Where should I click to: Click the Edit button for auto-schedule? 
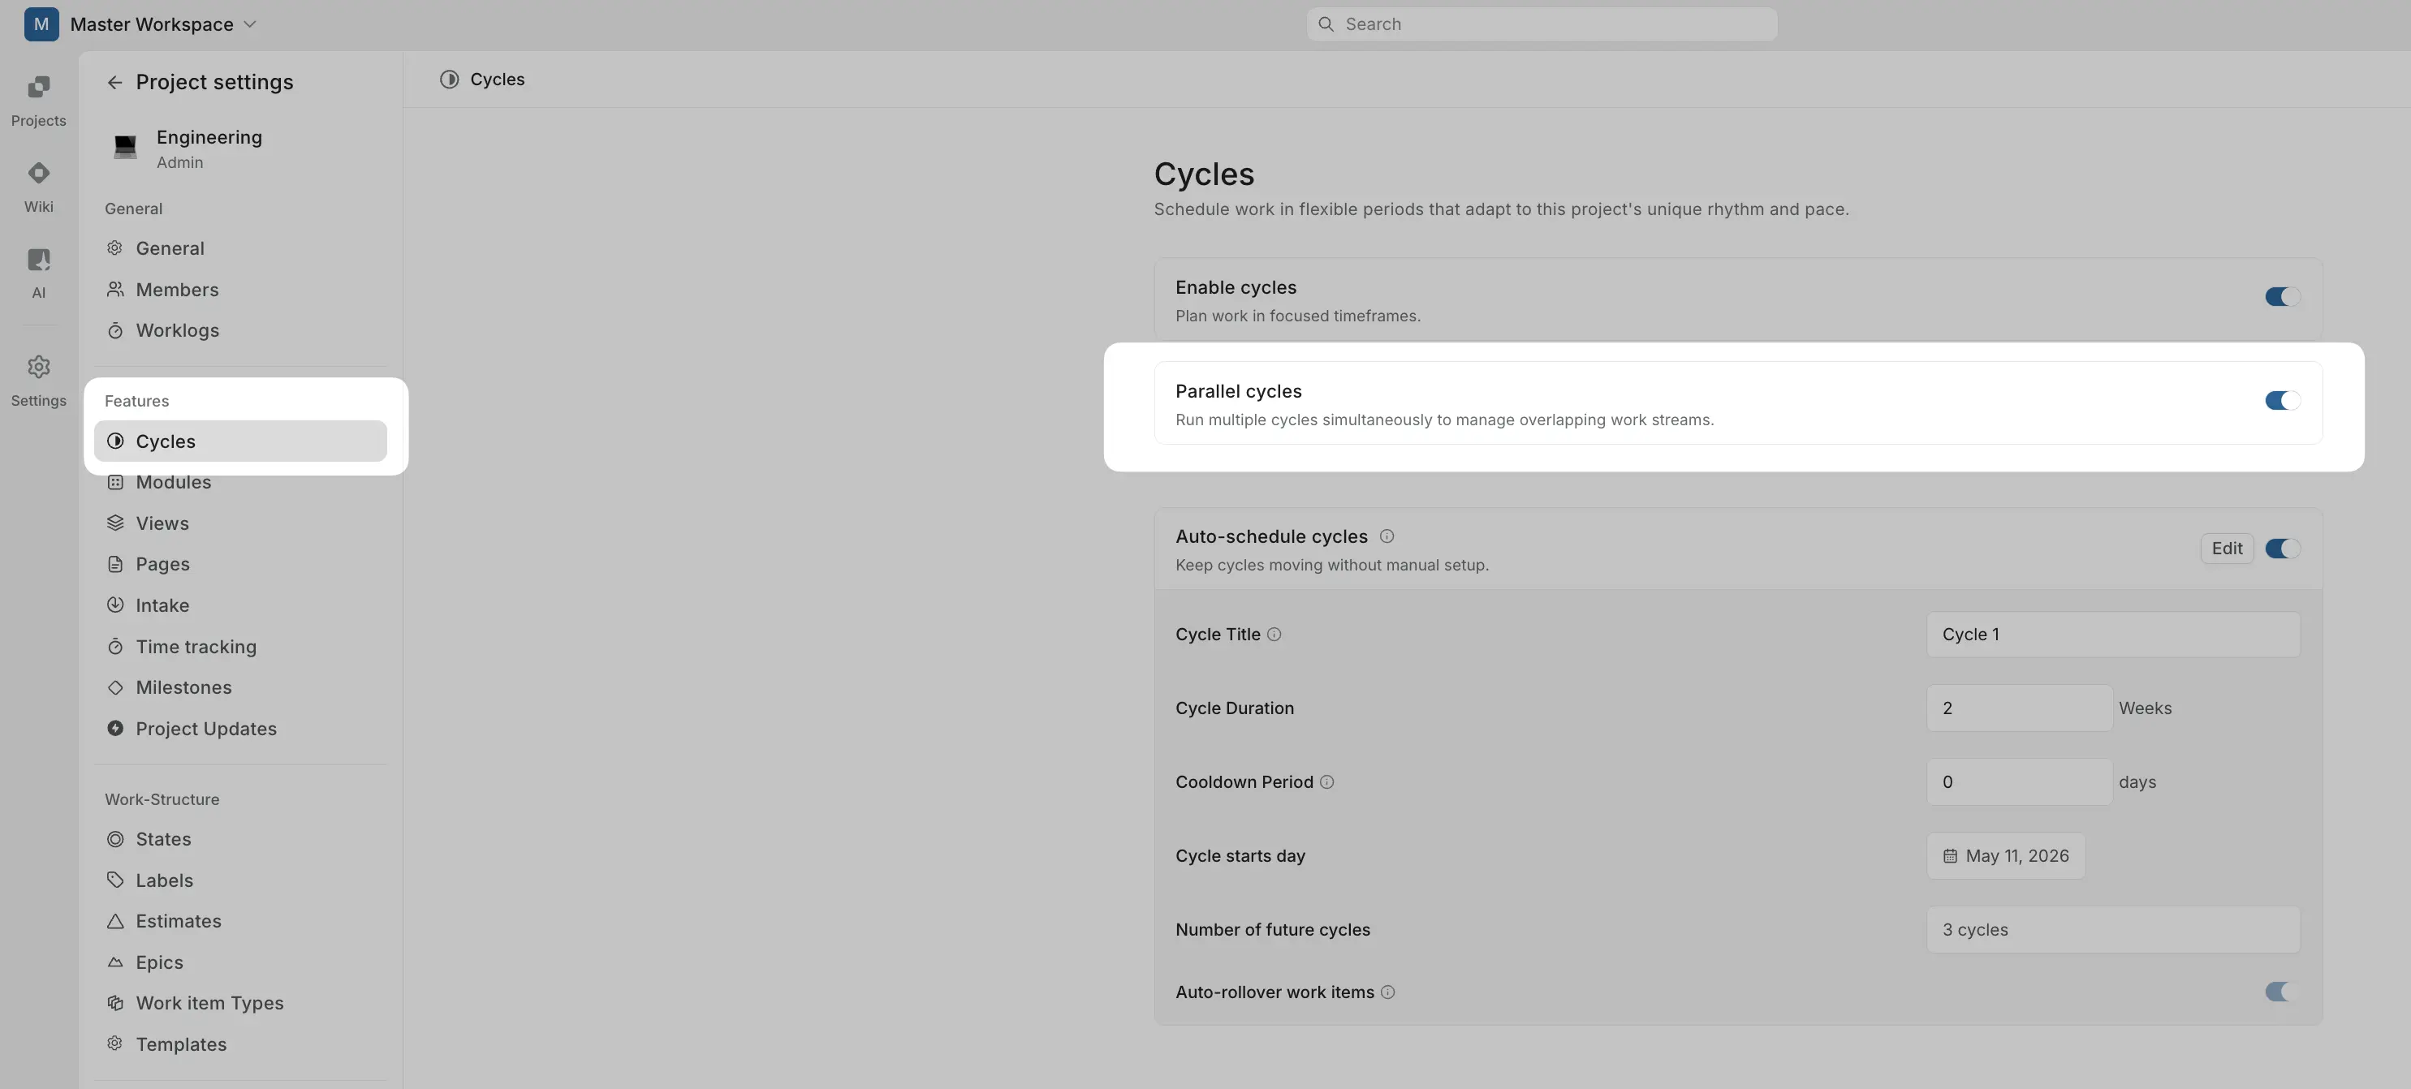(2226, 549)
